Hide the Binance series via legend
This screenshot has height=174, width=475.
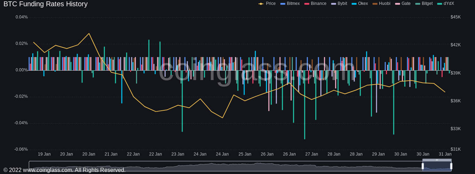[x=315, y=3]
